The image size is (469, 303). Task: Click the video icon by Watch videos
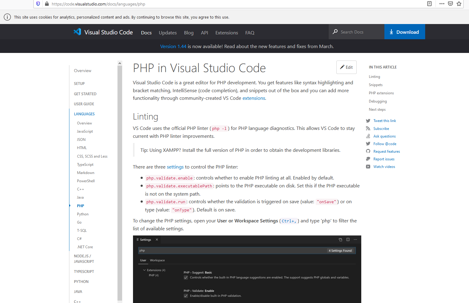[368, 166]
